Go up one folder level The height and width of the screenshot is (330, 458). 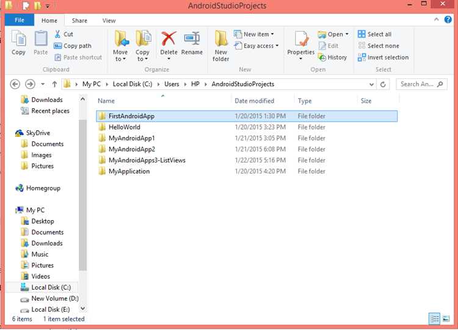click(54, 84)
